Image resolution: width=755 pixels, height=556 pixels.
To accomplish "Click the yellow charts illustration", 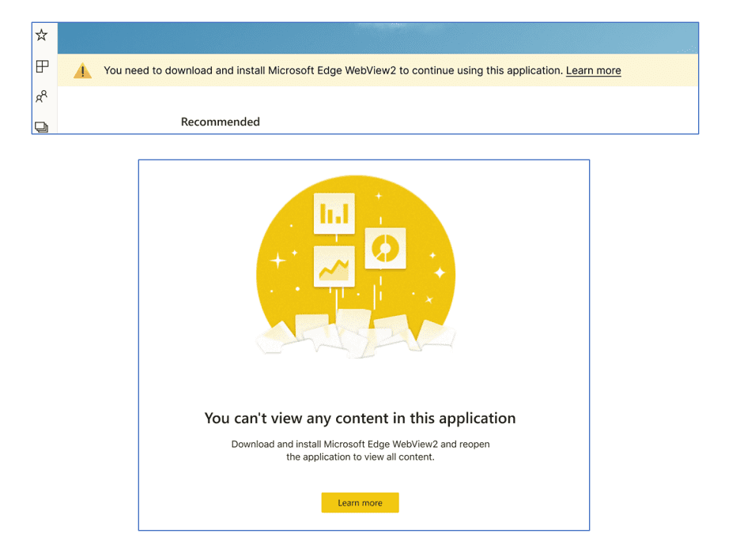I will [x=356, y=267].
